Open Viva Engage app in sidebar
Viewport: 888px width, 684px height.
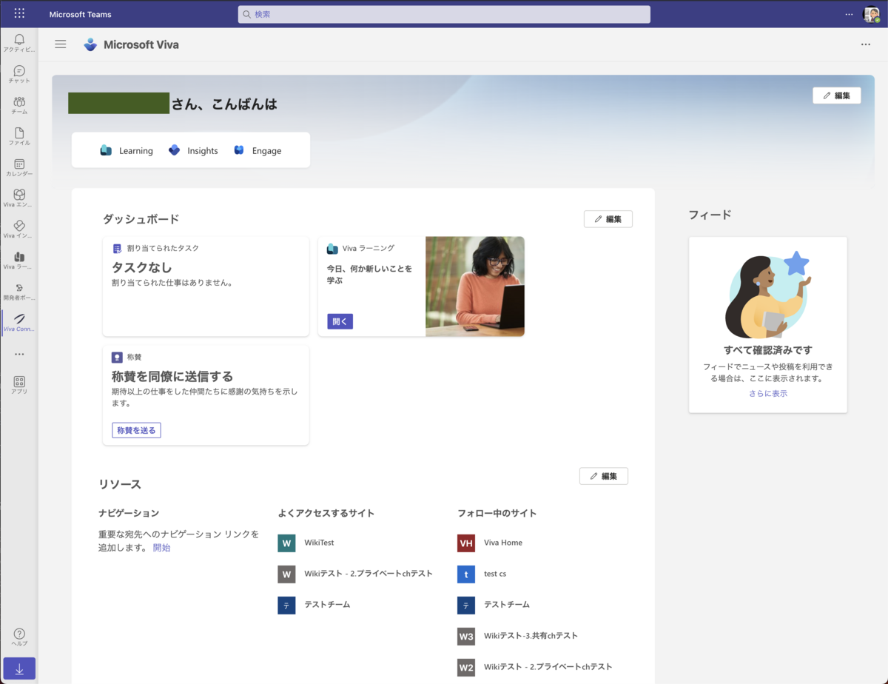pos(19,198)
